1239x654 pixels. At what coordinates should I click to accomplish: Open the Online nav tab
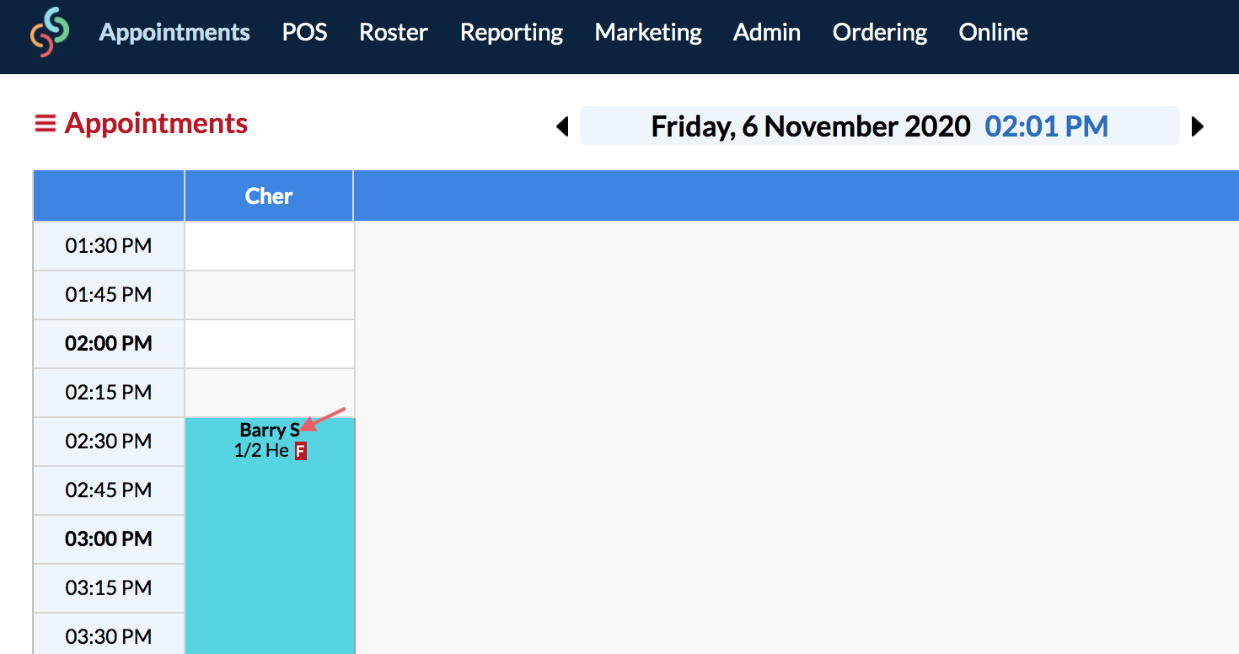point(993,32)
